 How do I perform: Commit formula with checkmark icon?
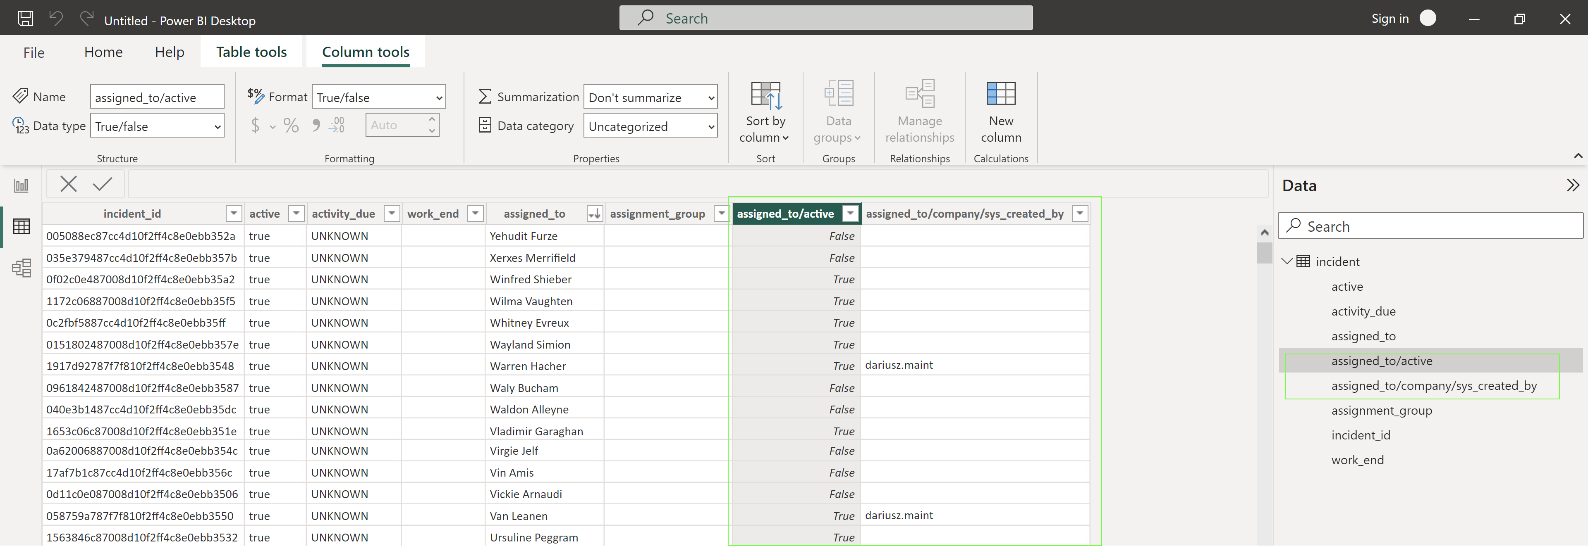tap(102, 183)
